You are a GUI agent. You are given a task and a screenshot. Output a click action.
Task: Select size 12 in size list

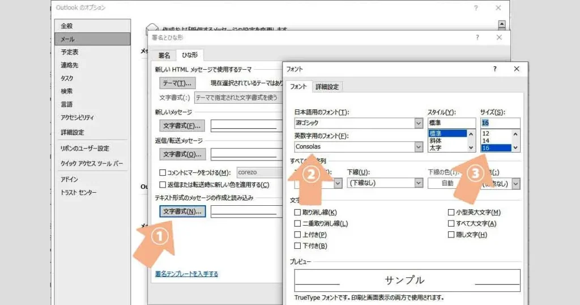[x=496, y=133]
